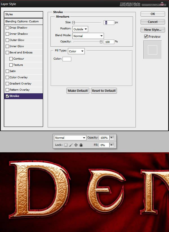Select the Stroke row in styles list

23,96
